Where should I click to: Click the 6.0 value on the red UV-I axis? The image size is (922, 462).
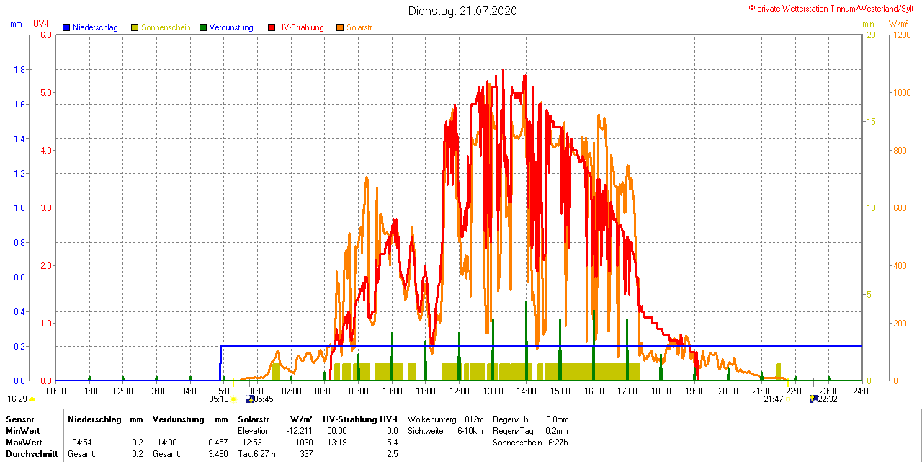(x=46, y=35)
